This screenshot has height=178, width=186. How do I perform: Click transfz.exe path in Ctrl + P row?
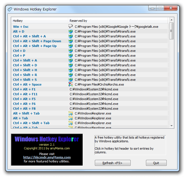105,56
